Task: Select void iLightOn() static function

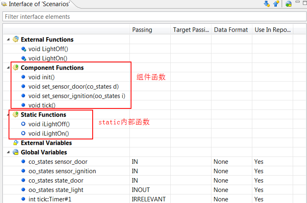Action: 49,134
